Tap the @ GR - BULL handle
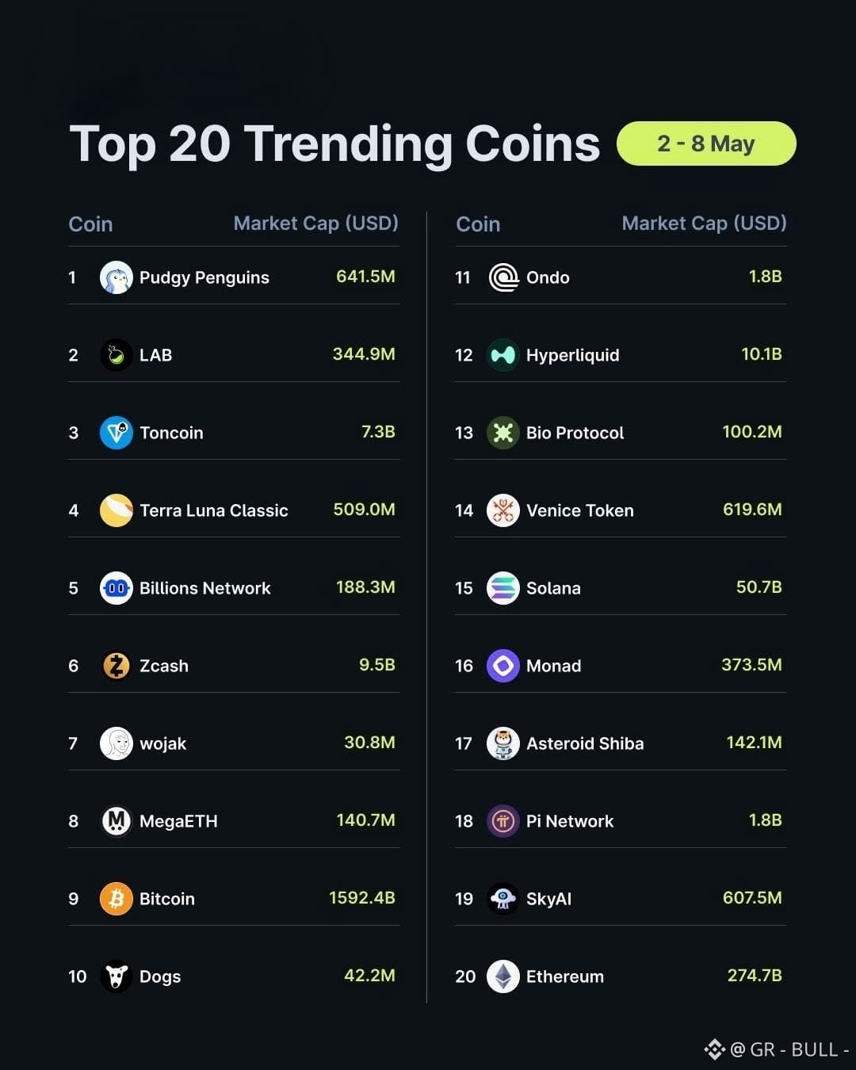 (x=789, y=1049)
